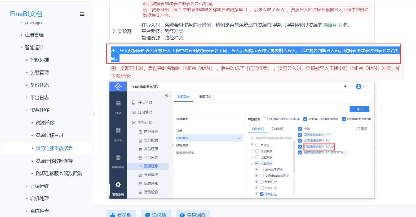Toggle 同时导出超链跳转模板 checkbox
This screenshot has width=416, height=217.
[x=305, y=119]
